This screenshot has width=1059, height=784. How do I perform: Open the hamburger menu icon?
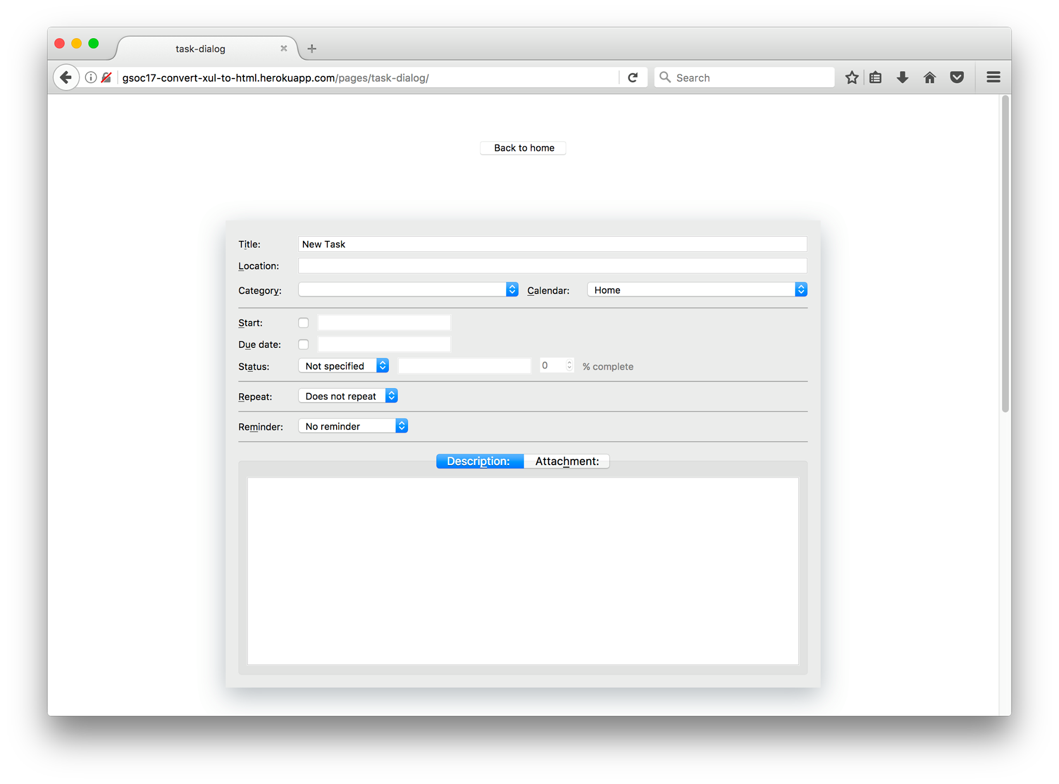pyautogui.click(x=993, y=78)
